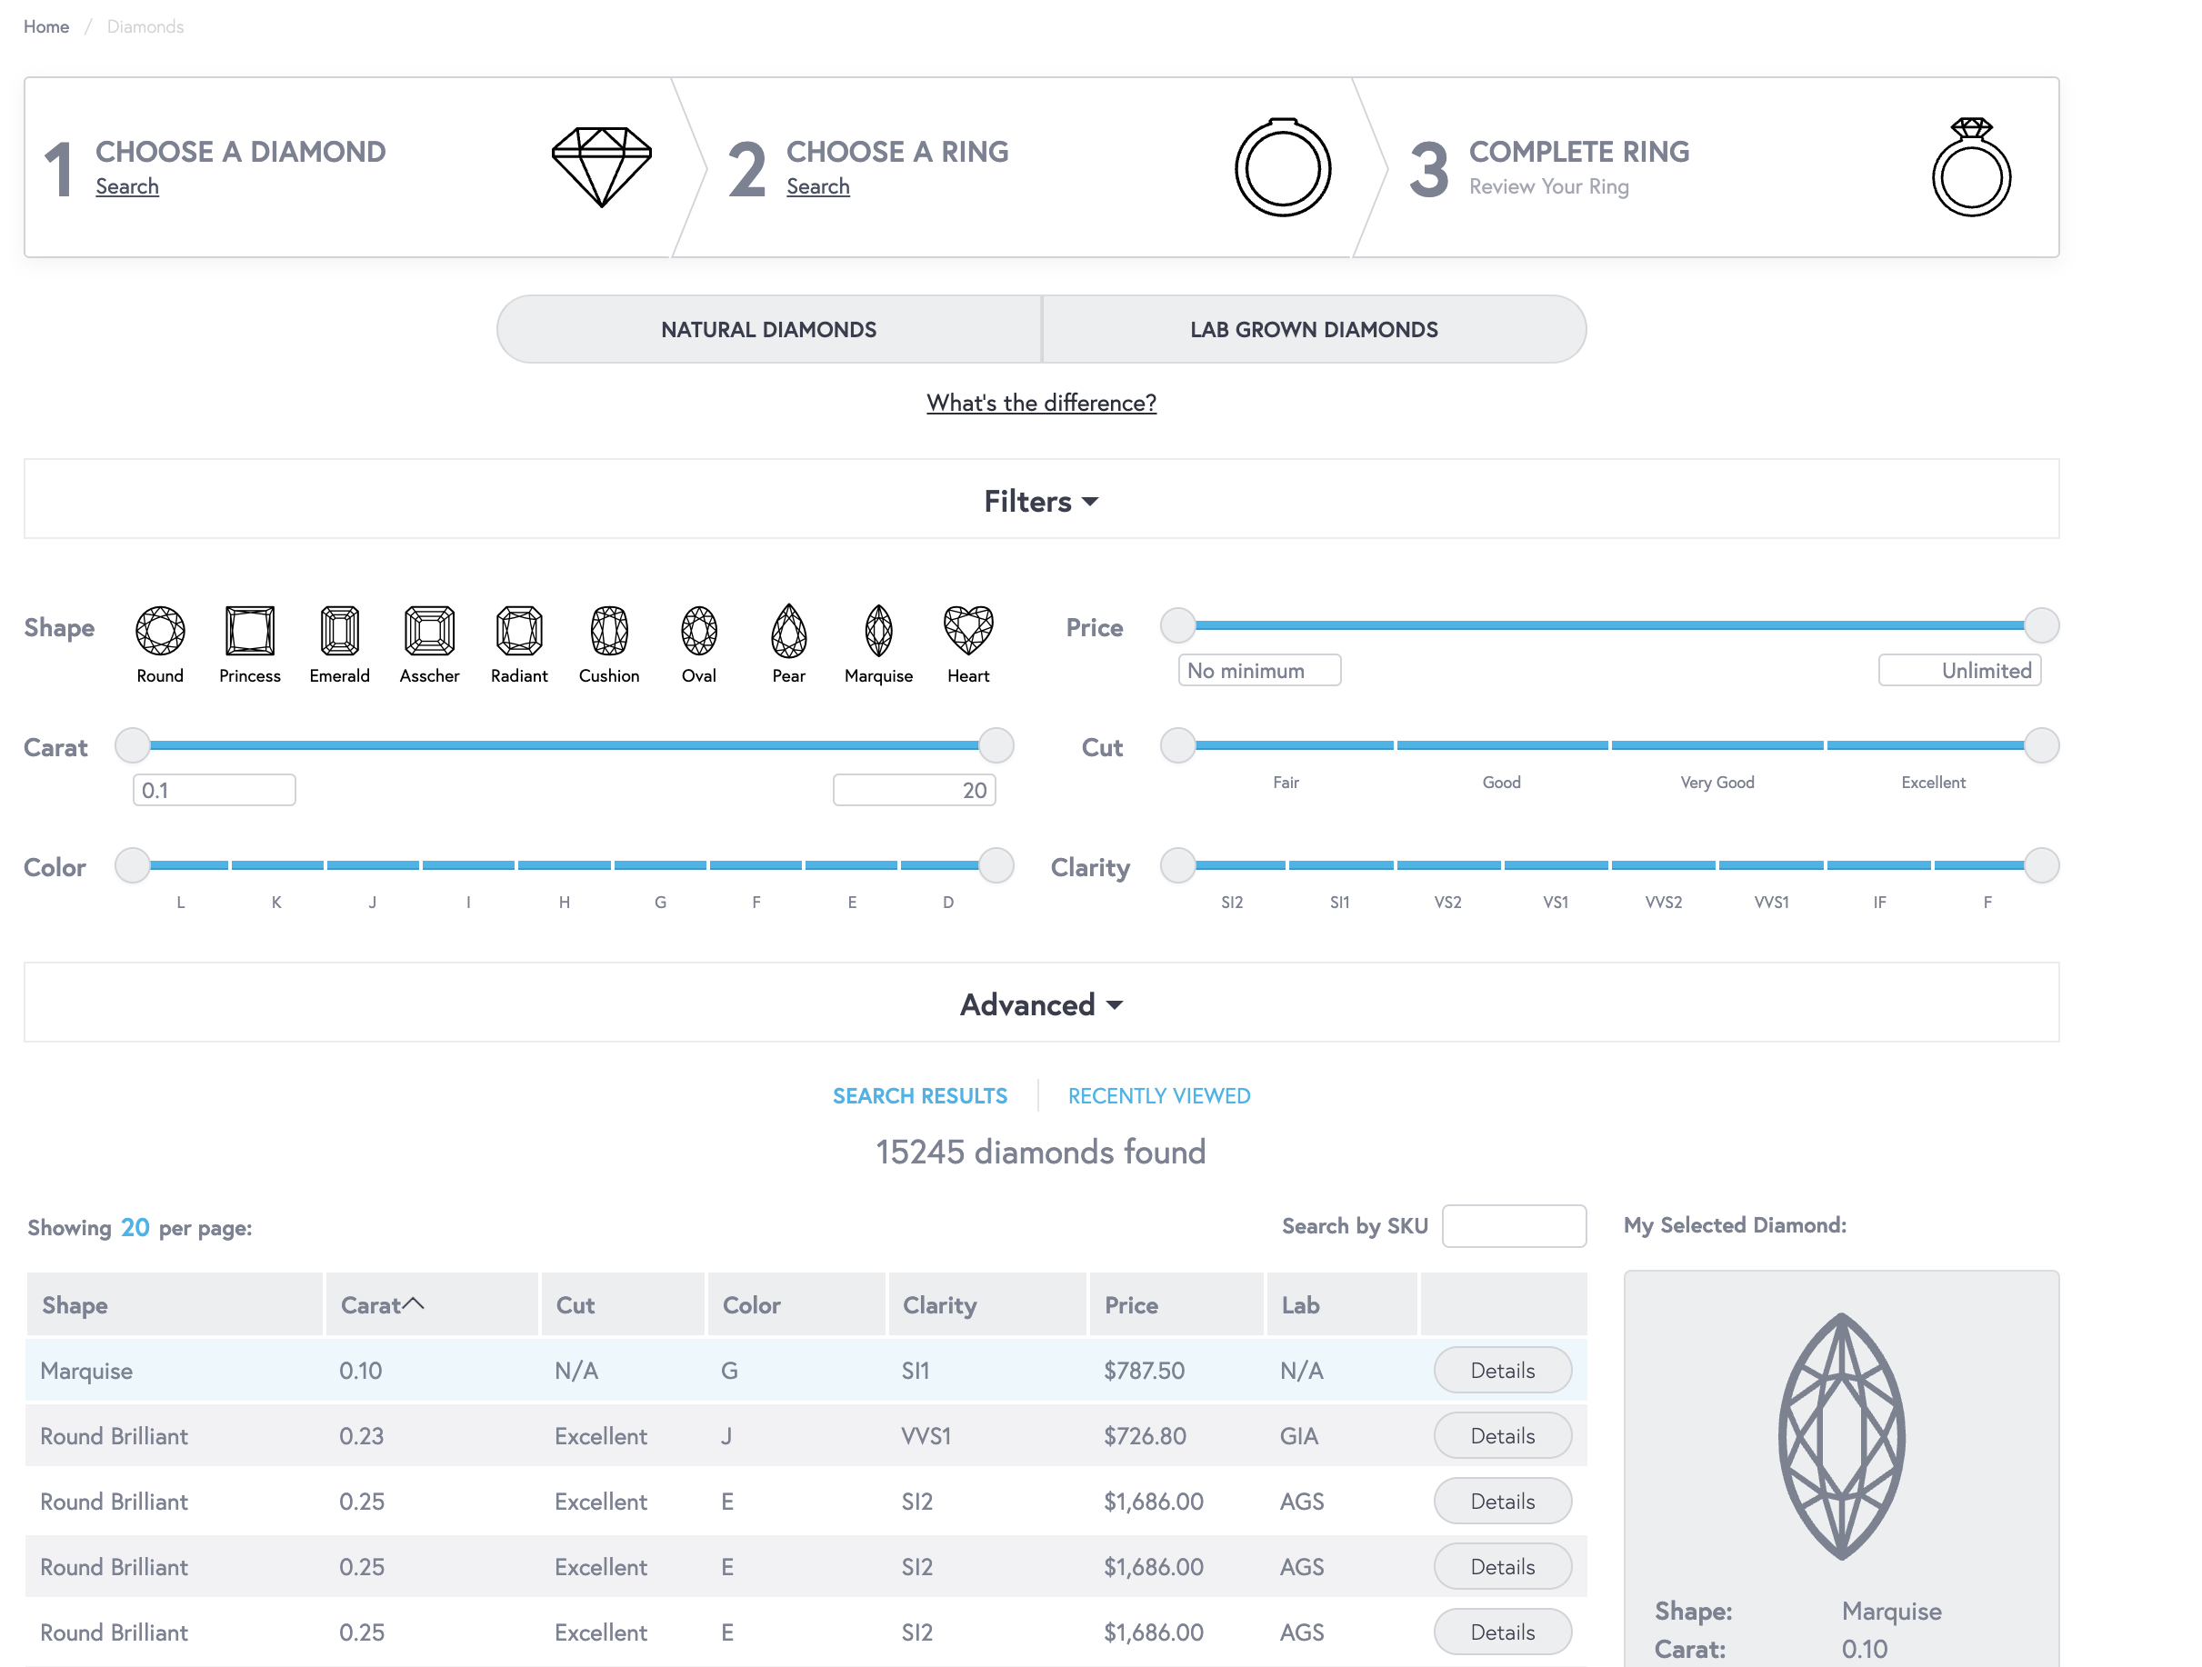Choose the Princess cut shape icon

coord(250,631)
